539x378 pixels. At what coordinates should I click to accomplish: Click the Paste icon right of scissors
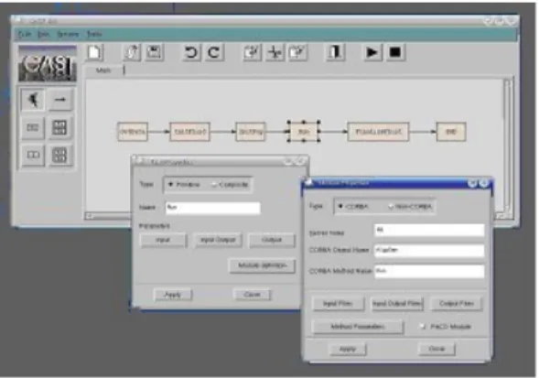coord(297,52)
